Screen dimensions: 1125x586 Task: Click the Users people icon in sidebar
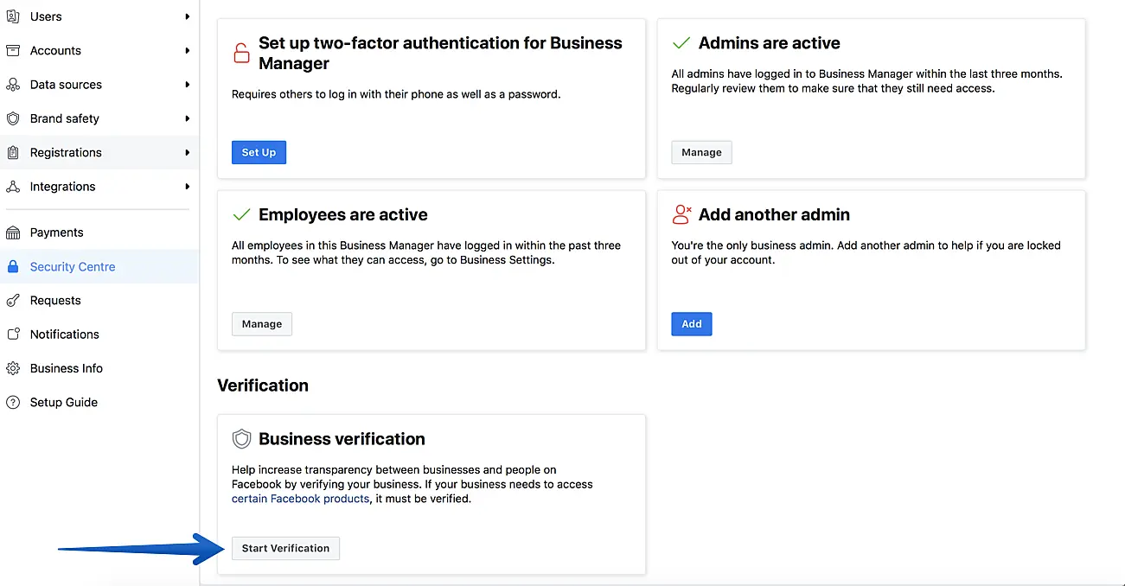(x=13, y=16)
